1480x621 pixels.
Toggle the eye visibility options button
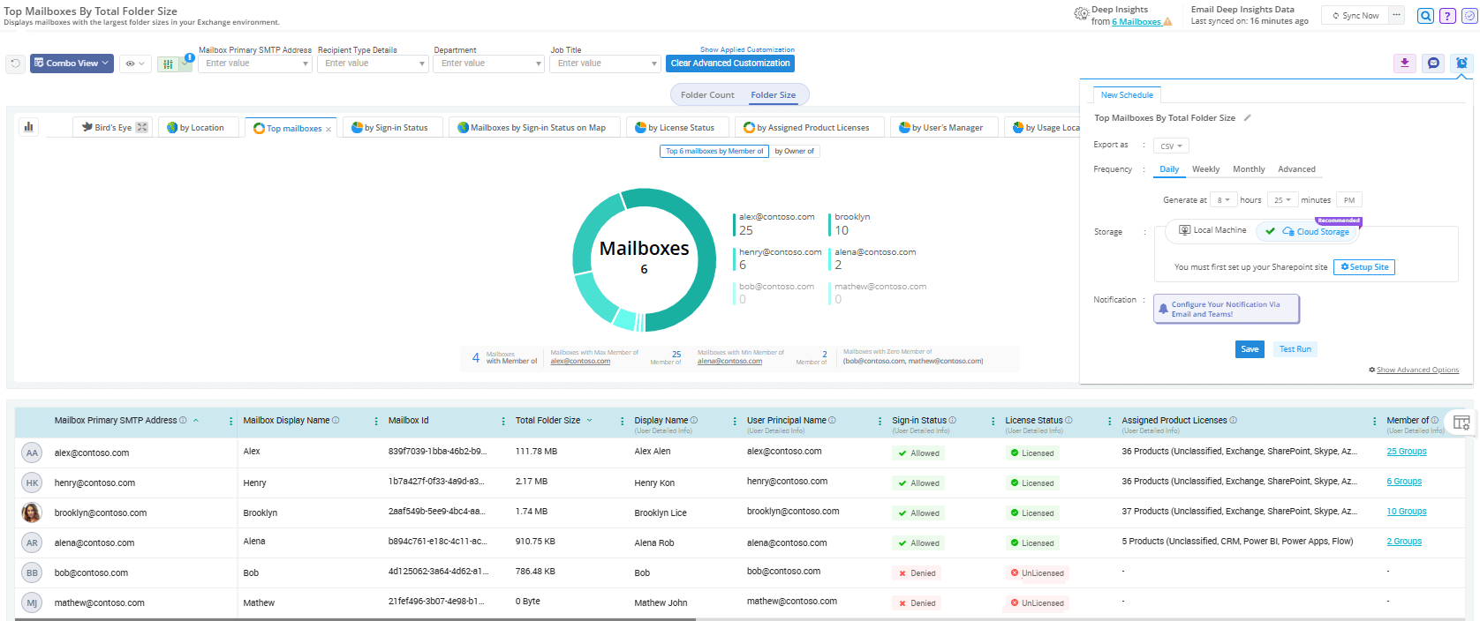point(134,64)
